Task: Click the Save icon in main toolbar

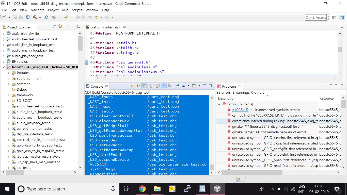Action: click(x=15, y=17)
